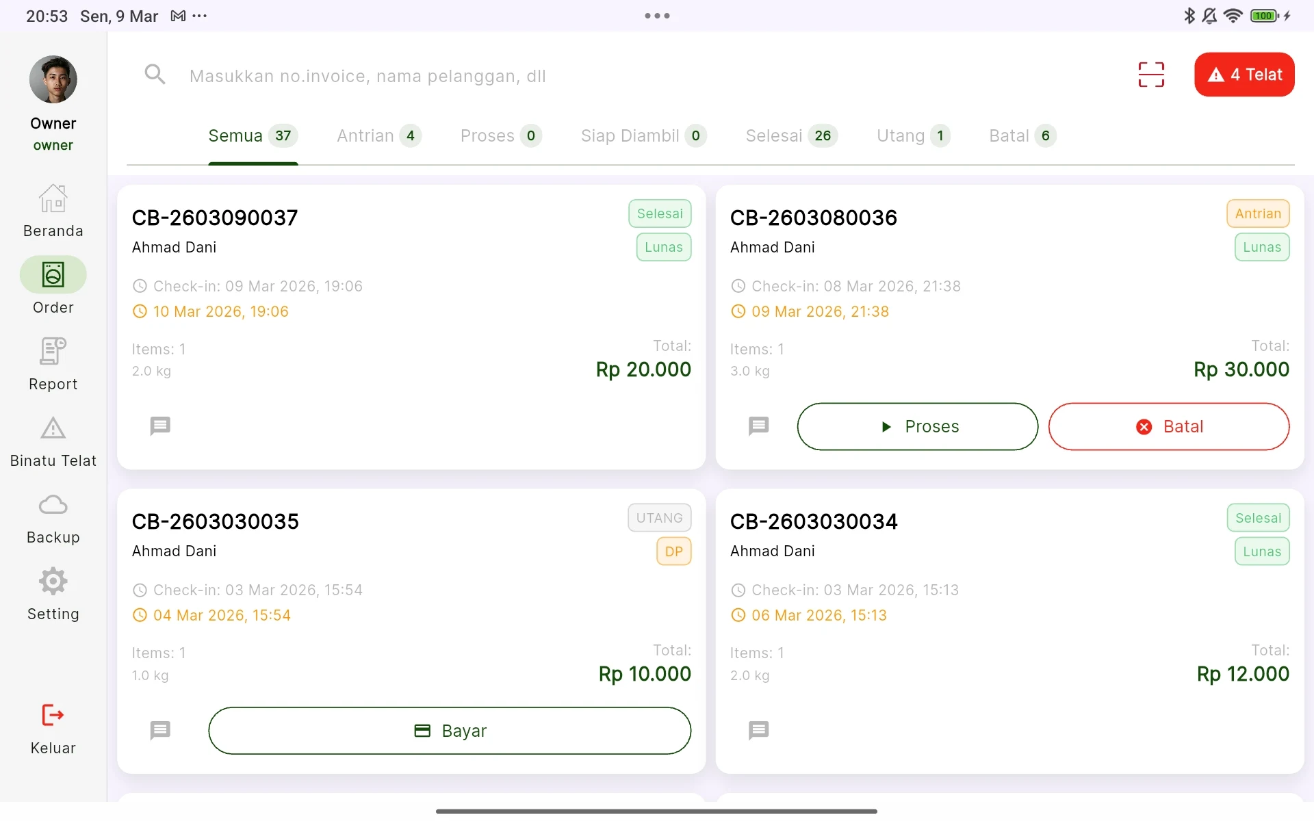Open the barcode scanner icon

click(1151, 75)
